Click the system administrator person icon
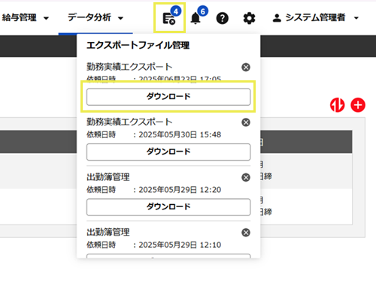Image resolution: width=376 pixels, height=298 pixels. (x=277, y=18)
